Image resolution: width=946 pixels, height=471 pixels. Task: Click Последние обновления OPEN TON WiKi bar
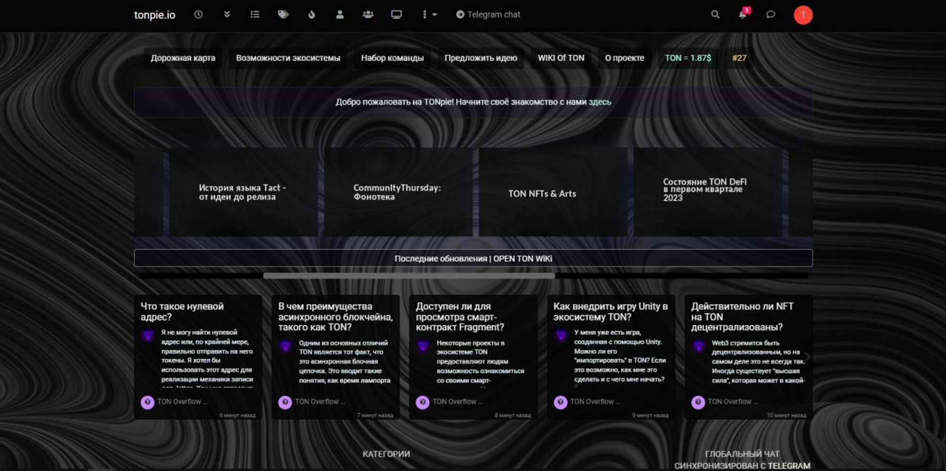pyautogui.click(x=473, y=258)
